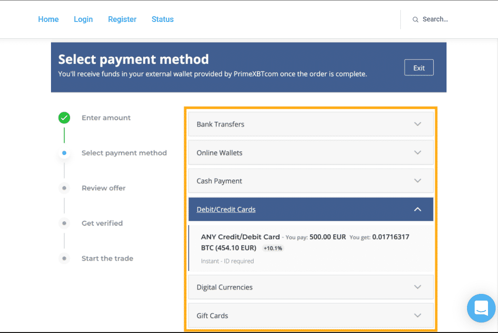Open the Login page
498x333 pixels.
[83, 20]
